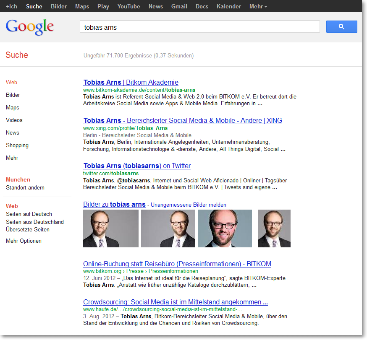Click Presse breadcrumb in bitkom.org result
This screenshot has width=367, height=340.
point(135,271)
